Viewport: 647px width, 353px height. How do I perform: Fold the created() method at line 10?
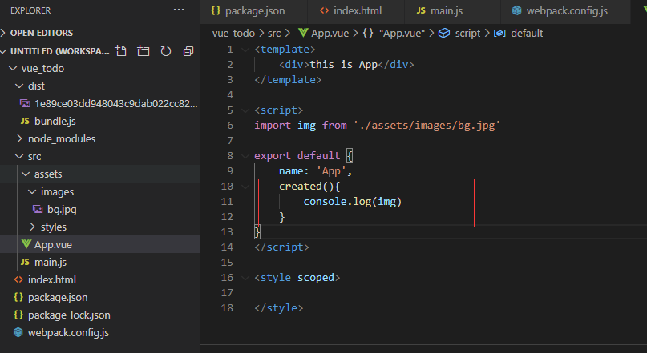coord(245,187)
